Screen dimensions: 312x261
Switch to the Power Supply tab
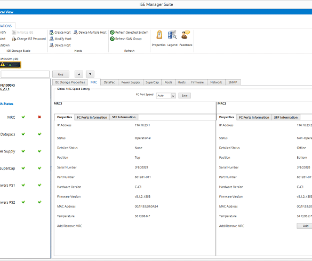tap(131, 82)
